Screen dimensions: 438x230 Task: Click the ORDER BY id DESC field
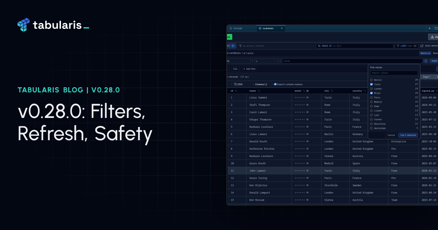pyautogui.click(x=355, y=46)
